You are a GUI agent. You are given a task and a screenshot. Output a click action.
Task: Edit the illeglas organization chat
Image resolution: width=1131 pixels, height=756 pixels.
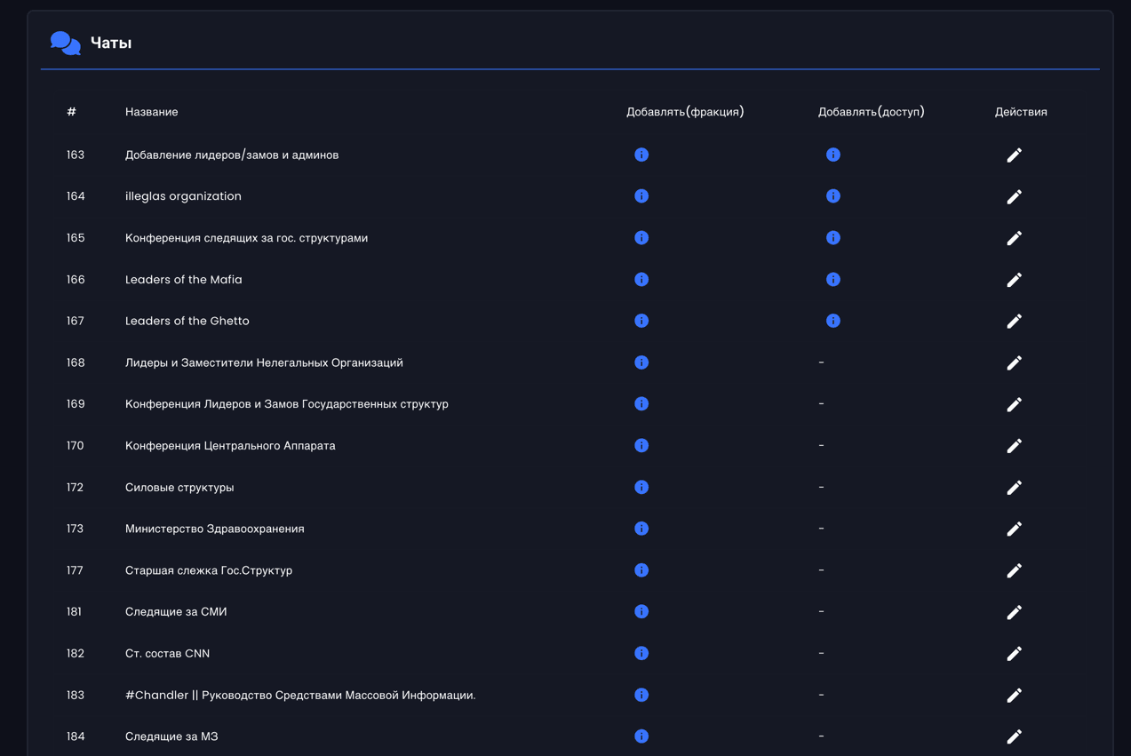click(1014, 196)
